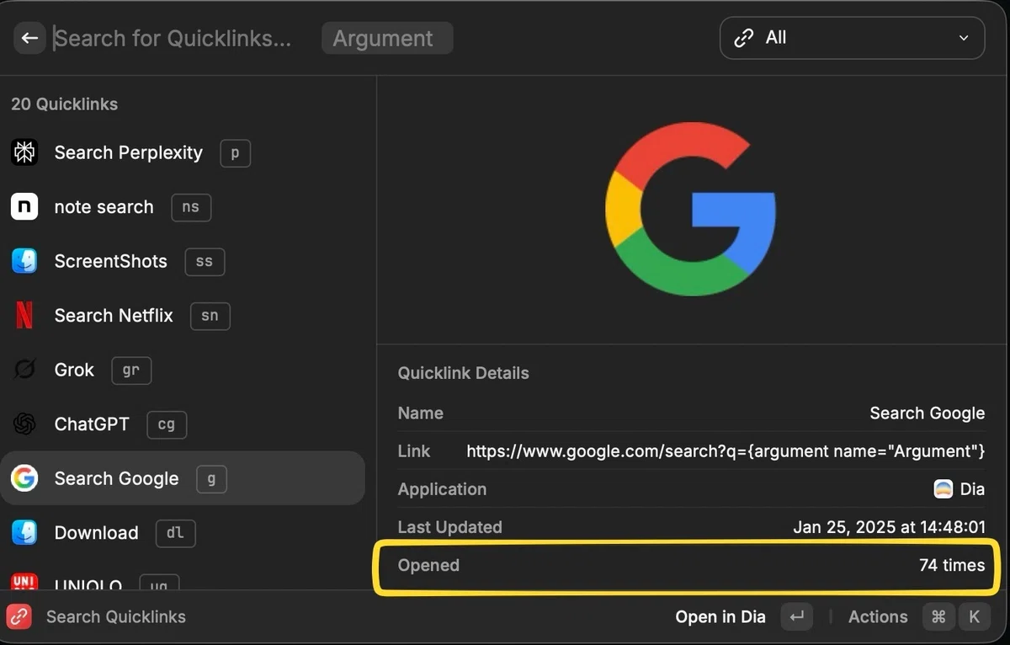Click the Finder icon beside Download
Screen dimensions: 1010x645
click(24, 533)
